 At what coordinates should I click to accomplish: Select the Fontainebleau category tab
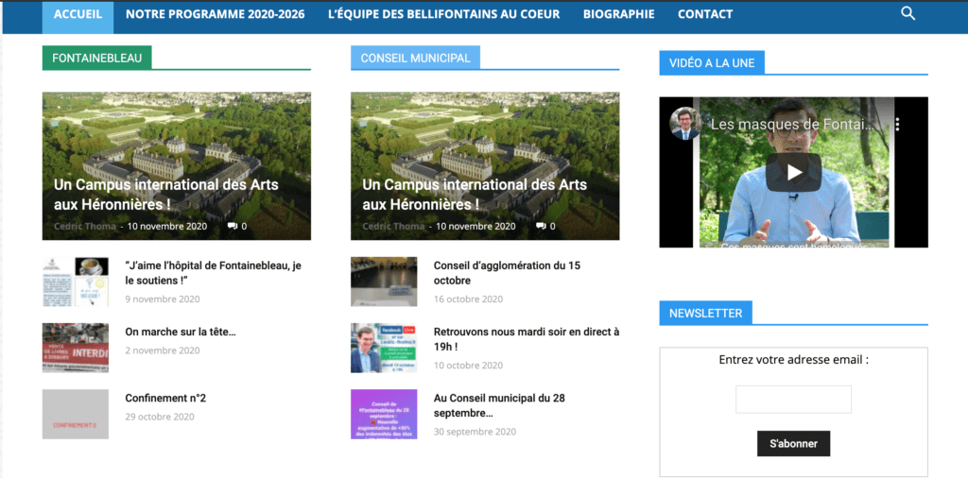click(x=97, y=58)
